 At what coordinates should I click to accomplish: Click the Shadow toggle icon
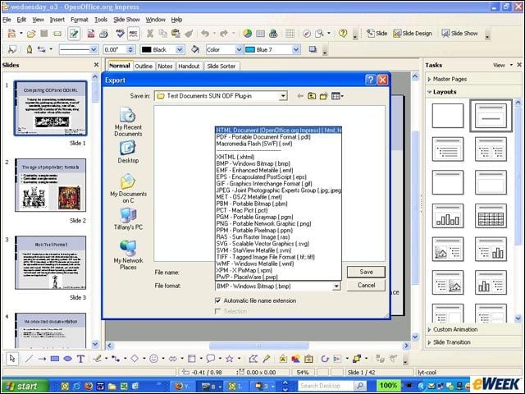coord(313,49)
